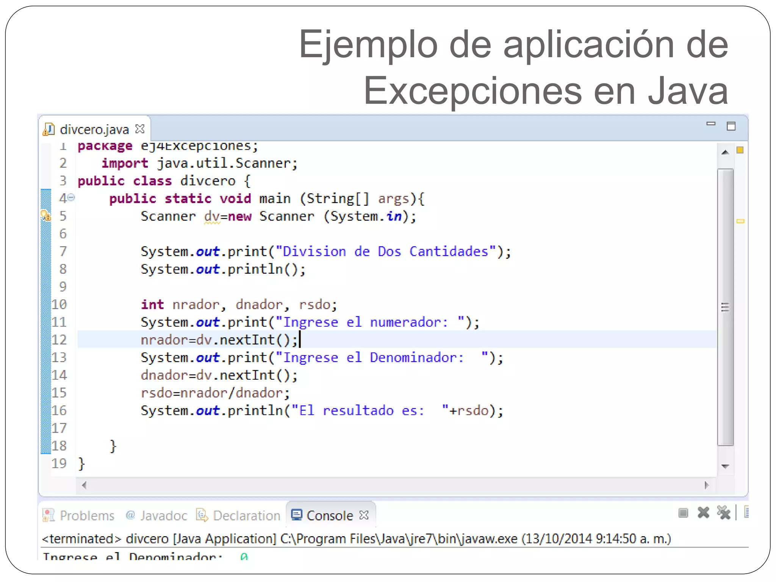The width and height of the screenshot is (776, 582).
Task: Close the divcero.java tab
Action: (x=140, y=129)
